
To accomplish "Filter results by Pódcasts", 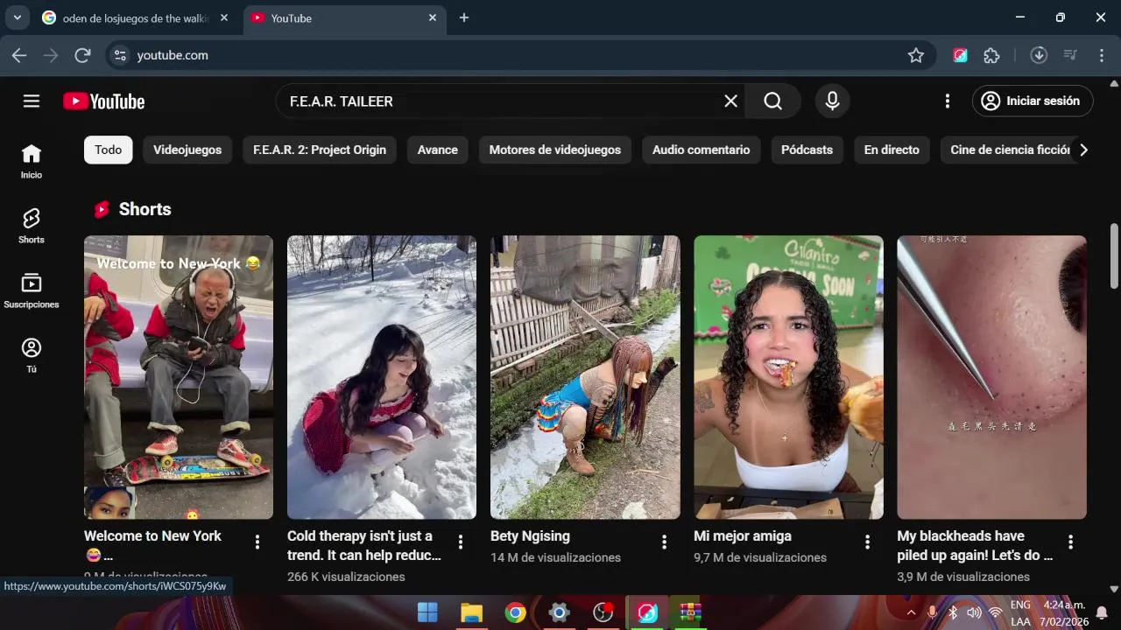I will pyautogui.click(x=807, y=150).
